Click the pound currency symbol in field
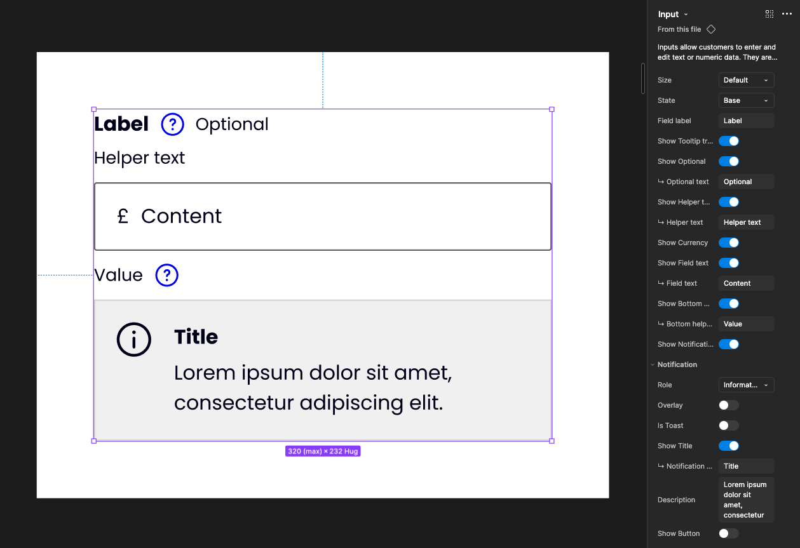Viewport: 800px width, 548px height. [x=123, y=217]
